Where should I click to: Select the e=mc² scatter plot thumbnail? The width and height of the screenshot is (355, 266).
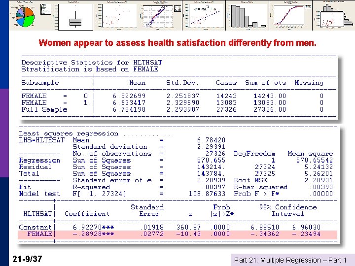tap(204, 15)
